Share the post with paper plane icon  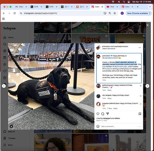(108, 114)
